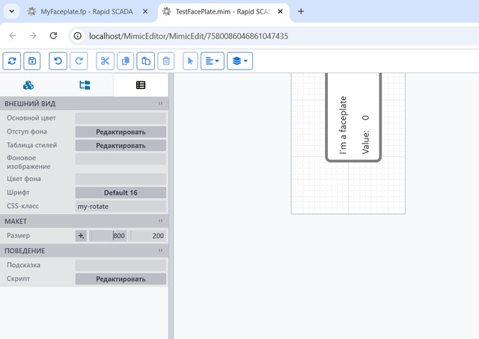Reload the browser page
479x339 pixels.
pos(53,36)
